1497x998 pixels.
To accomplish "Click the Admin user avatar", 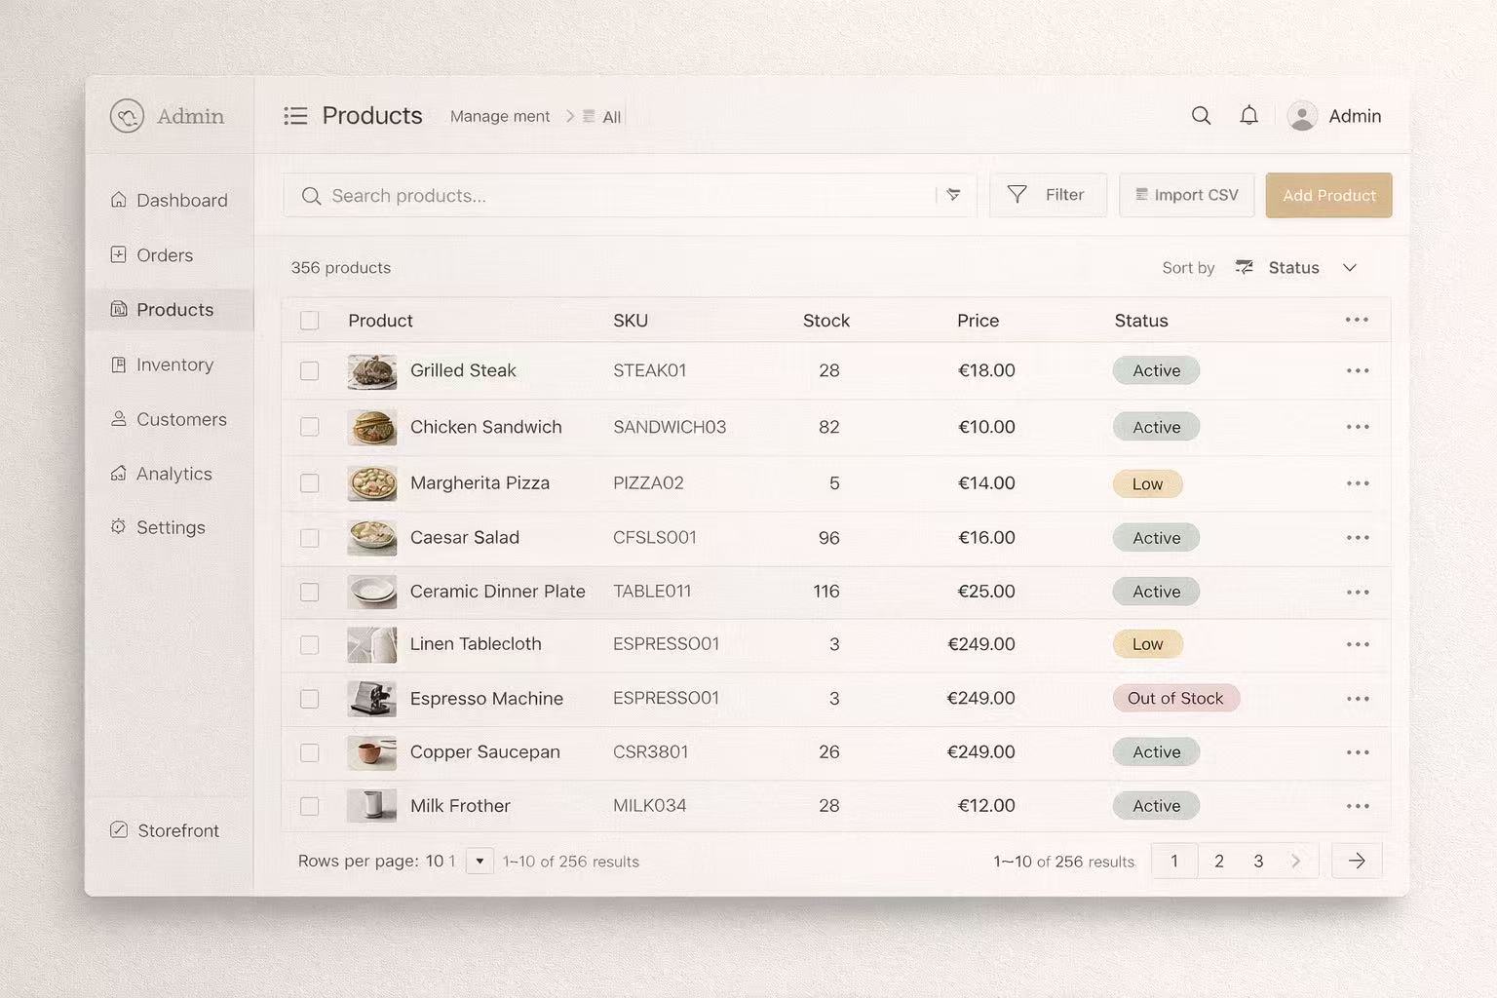I will (x=1302, y=116).
